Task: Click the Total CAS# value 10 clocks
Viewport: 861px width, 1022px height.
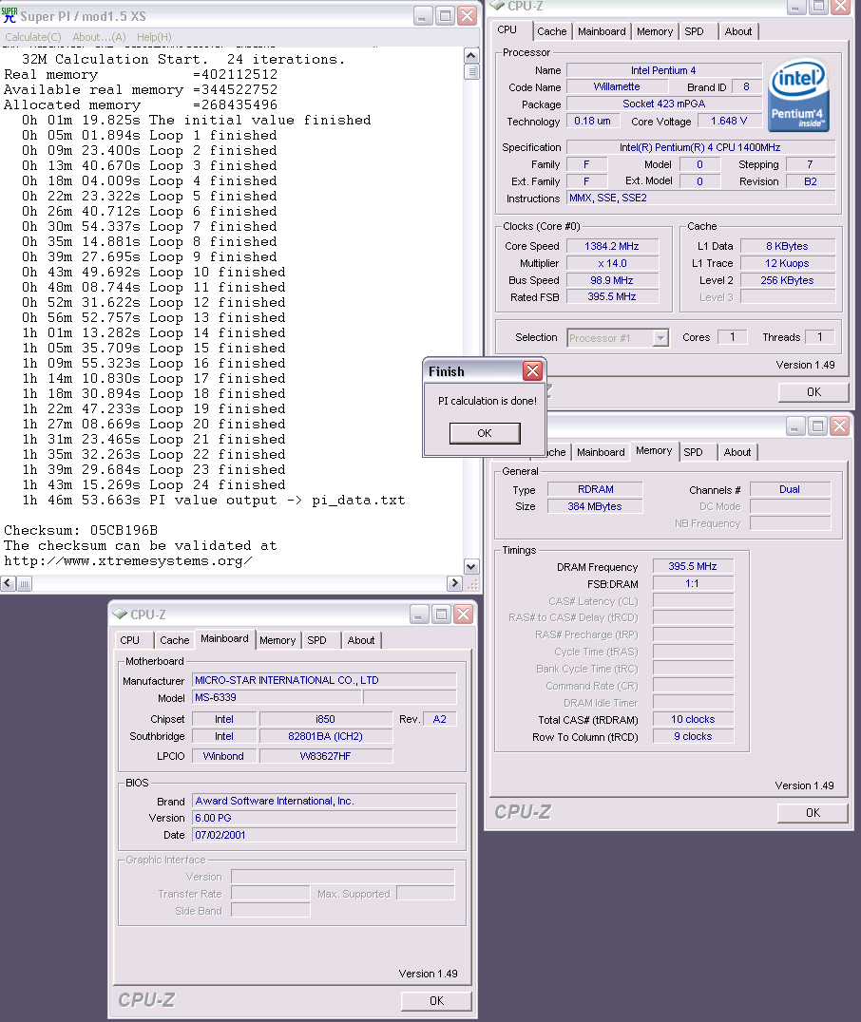Action: (x=693, y=720)
